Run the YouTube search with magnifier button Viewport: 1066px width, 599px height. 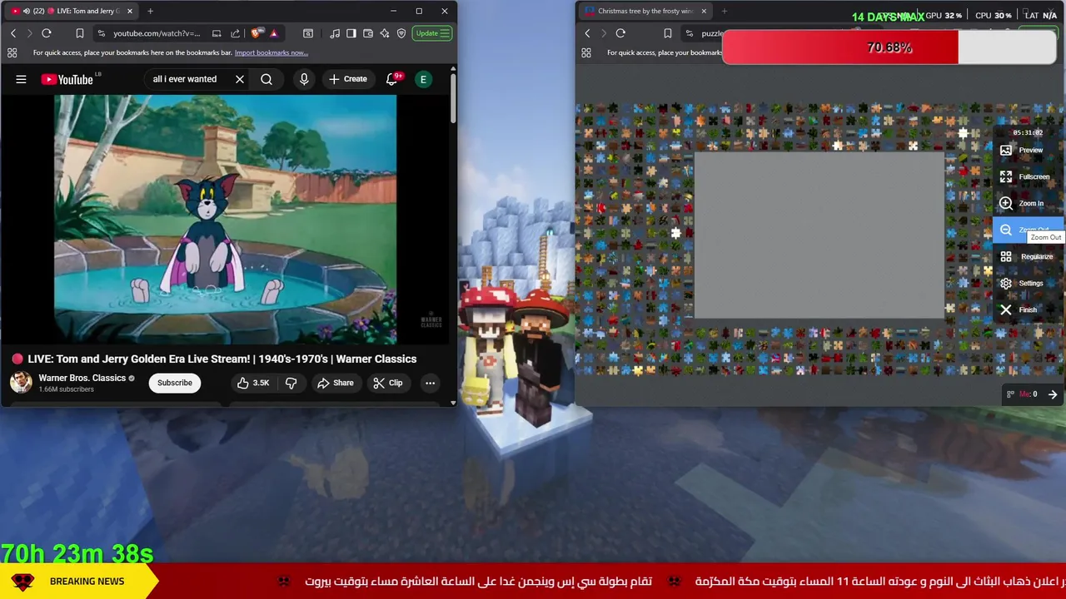[266, 79]
